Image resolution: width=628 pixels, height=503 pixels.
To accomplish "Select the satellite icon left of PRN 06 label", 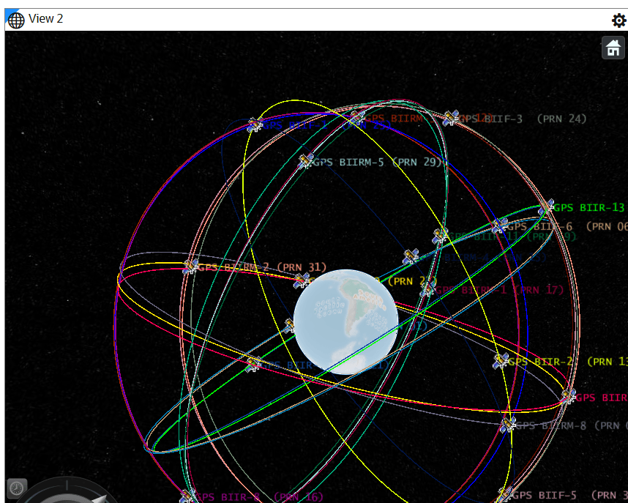I will (x=500, y=226).
